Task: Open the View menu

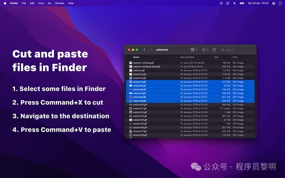Action: pos(41,3)
